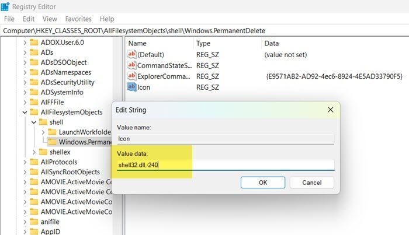The width and height of the screenshot is (409, 235).
Task: Select the (Default) string value icon
Action: tap(132, 54)
